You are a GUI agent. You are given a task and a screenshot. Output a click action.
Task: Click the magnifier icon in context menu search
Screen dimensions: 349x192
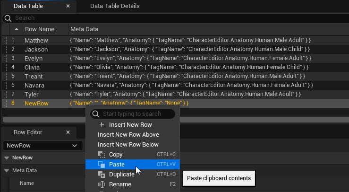96,114
